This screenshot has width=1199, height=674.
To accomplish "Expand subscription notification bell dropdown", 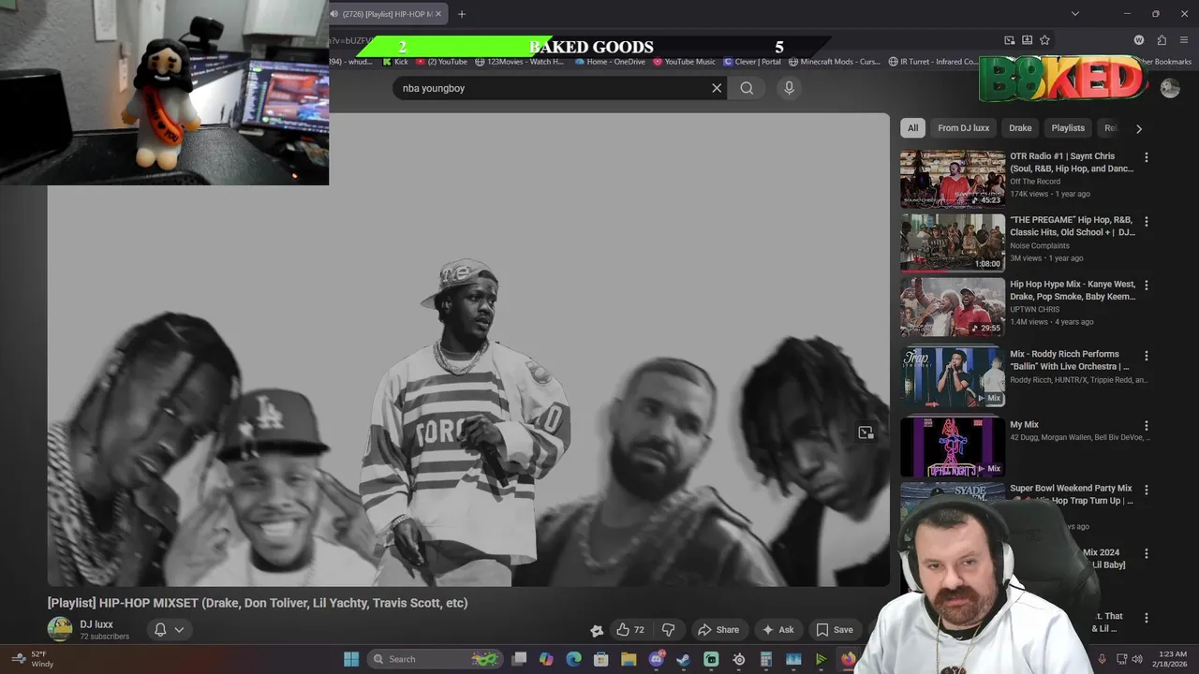I will [x=169, y=630].
